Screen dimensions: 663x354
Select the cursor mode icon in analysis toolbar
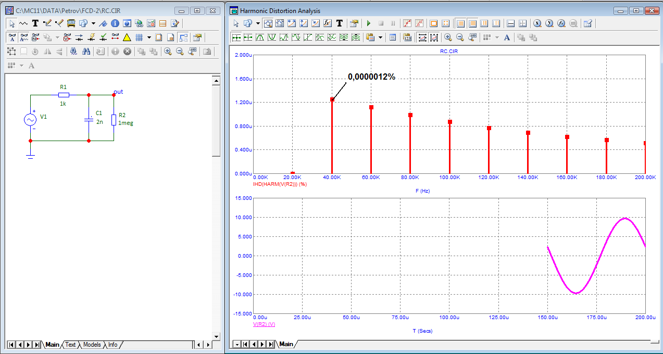tap(280, 23)
